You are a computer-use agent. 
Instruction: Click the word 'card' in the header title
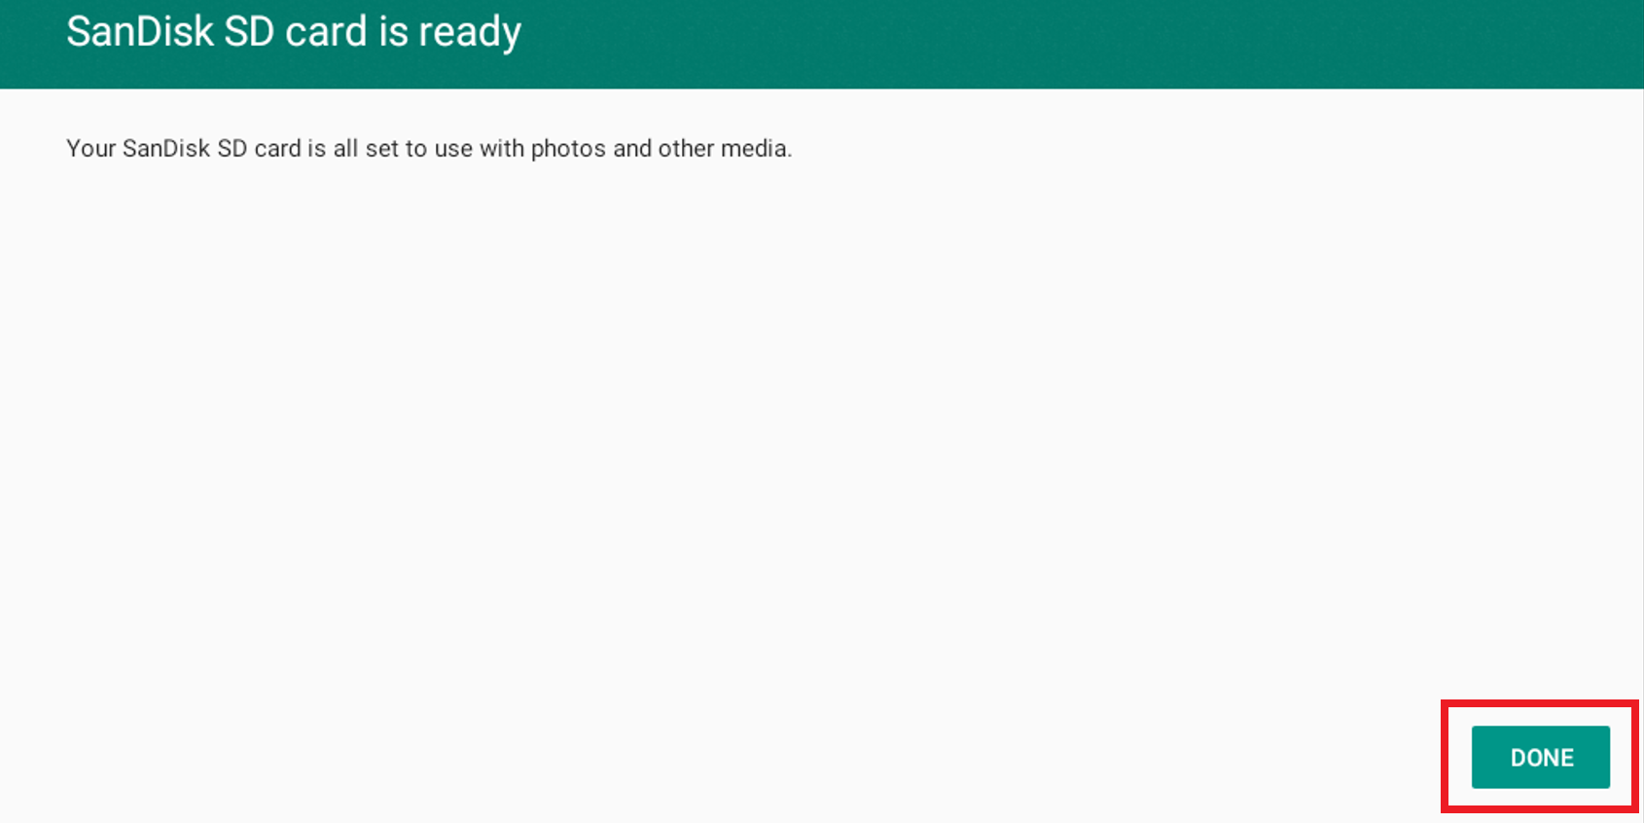point(326,31)
